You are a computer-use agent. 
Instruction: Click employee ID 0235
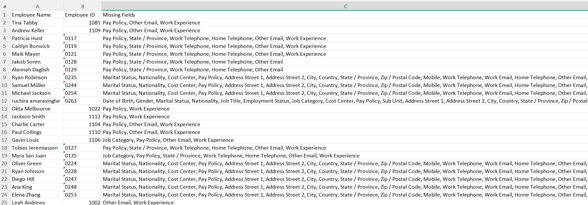[83, 77]
